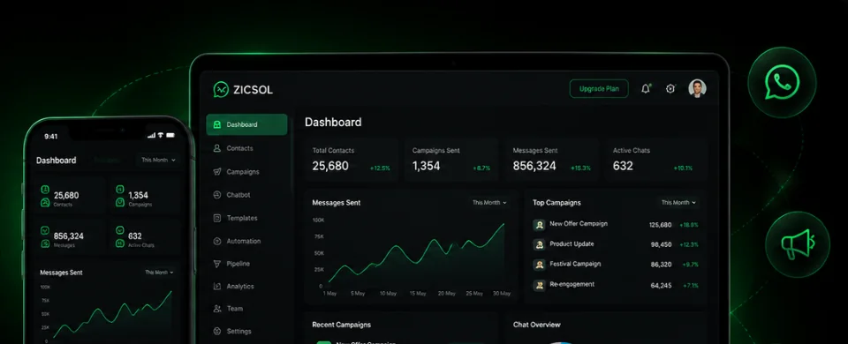
Task: Open the user profile avatar
Action: (x=697, y=88)
